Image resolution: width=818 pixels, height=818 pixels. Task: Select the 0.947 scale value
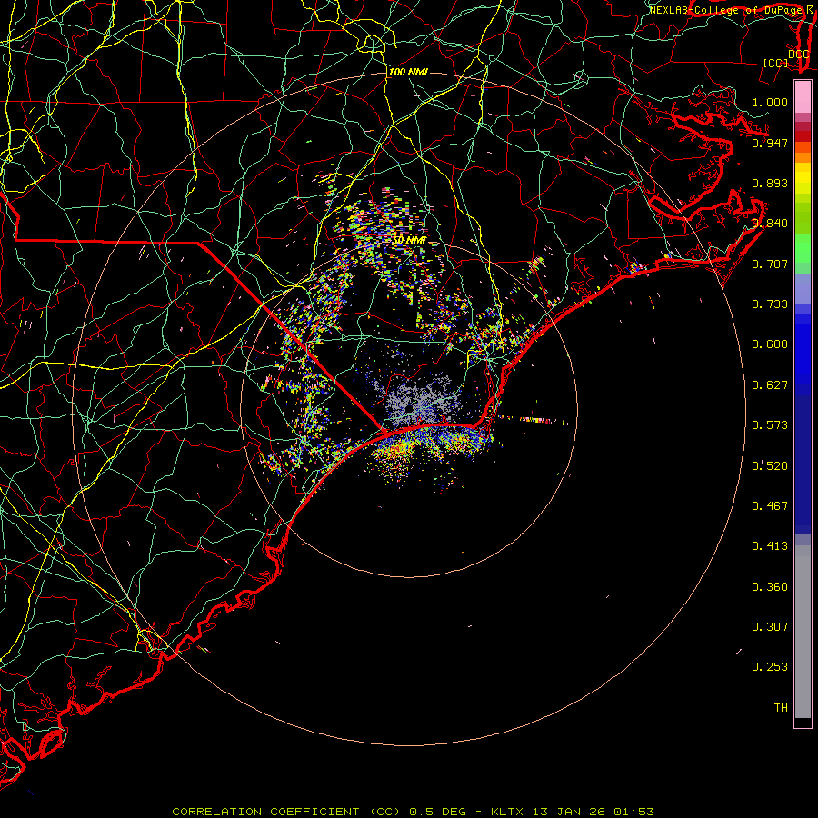pyautogui.click(x=770, y=143)
